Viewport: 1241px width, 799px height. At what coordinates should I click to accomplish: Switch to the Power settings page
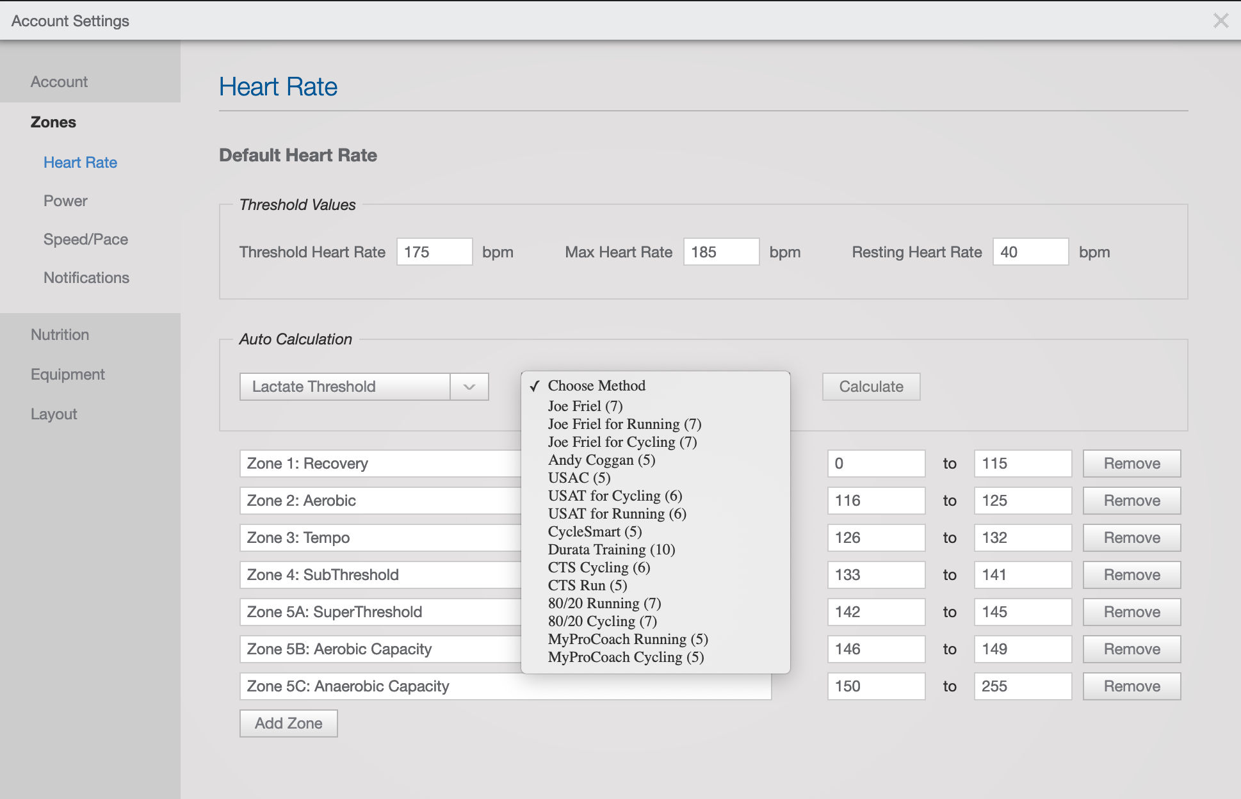coord(65,200)
